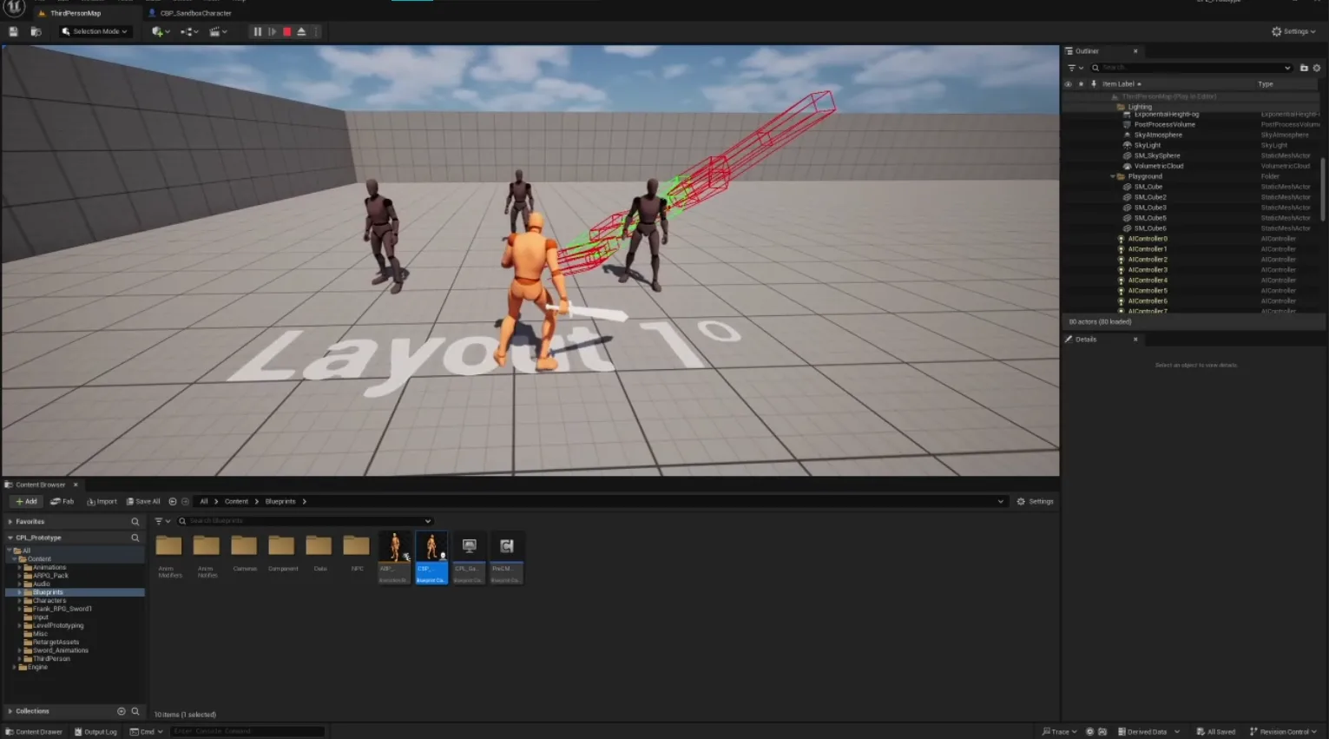Image resolution: width=1329 pixels, height=739 pixels.
Task: Eject from the player controller
Action: 301,31
